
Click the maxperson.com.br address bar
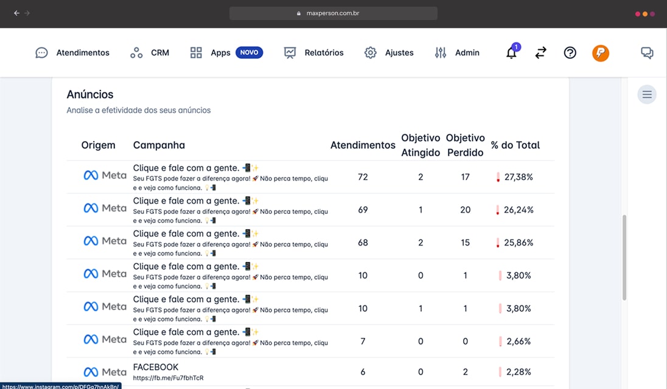(333, 13)
